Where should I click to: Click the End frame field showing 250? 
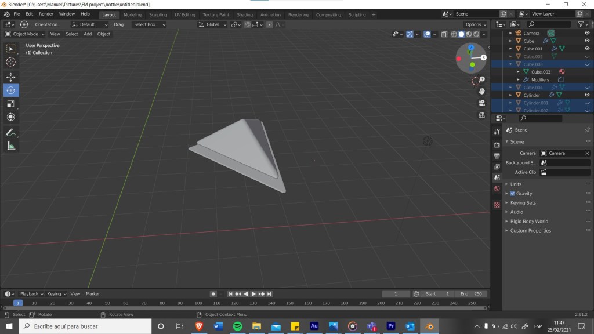pos(472,294)
